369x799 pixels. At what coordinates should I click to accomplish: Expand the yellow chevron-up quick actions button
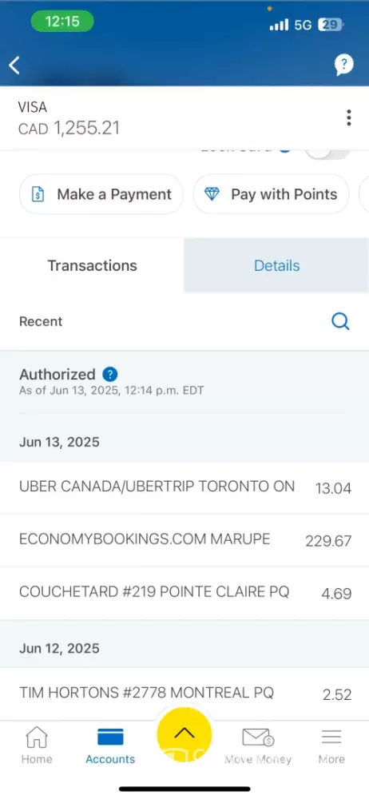[x=184, y=734]
